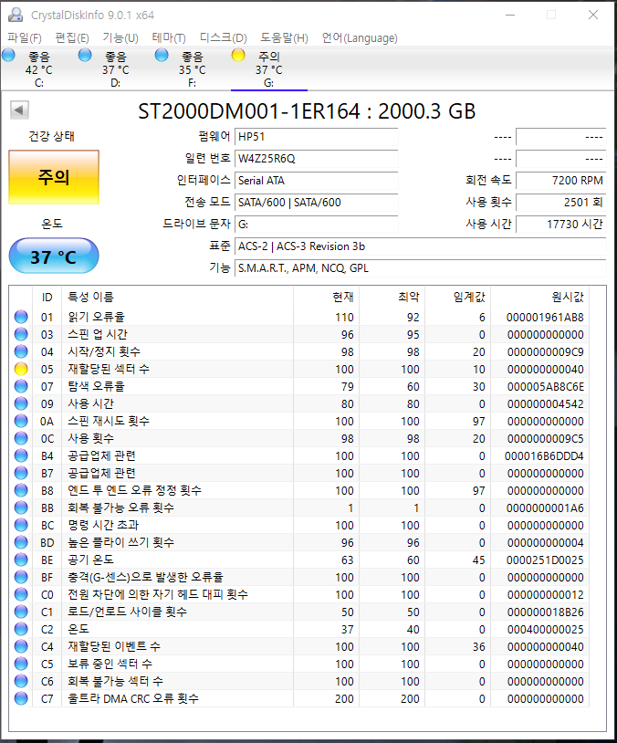Viewport: 617px width, 743px height.
Task: Select raw value 000001961AB8 in row 01
Action: 545,317
